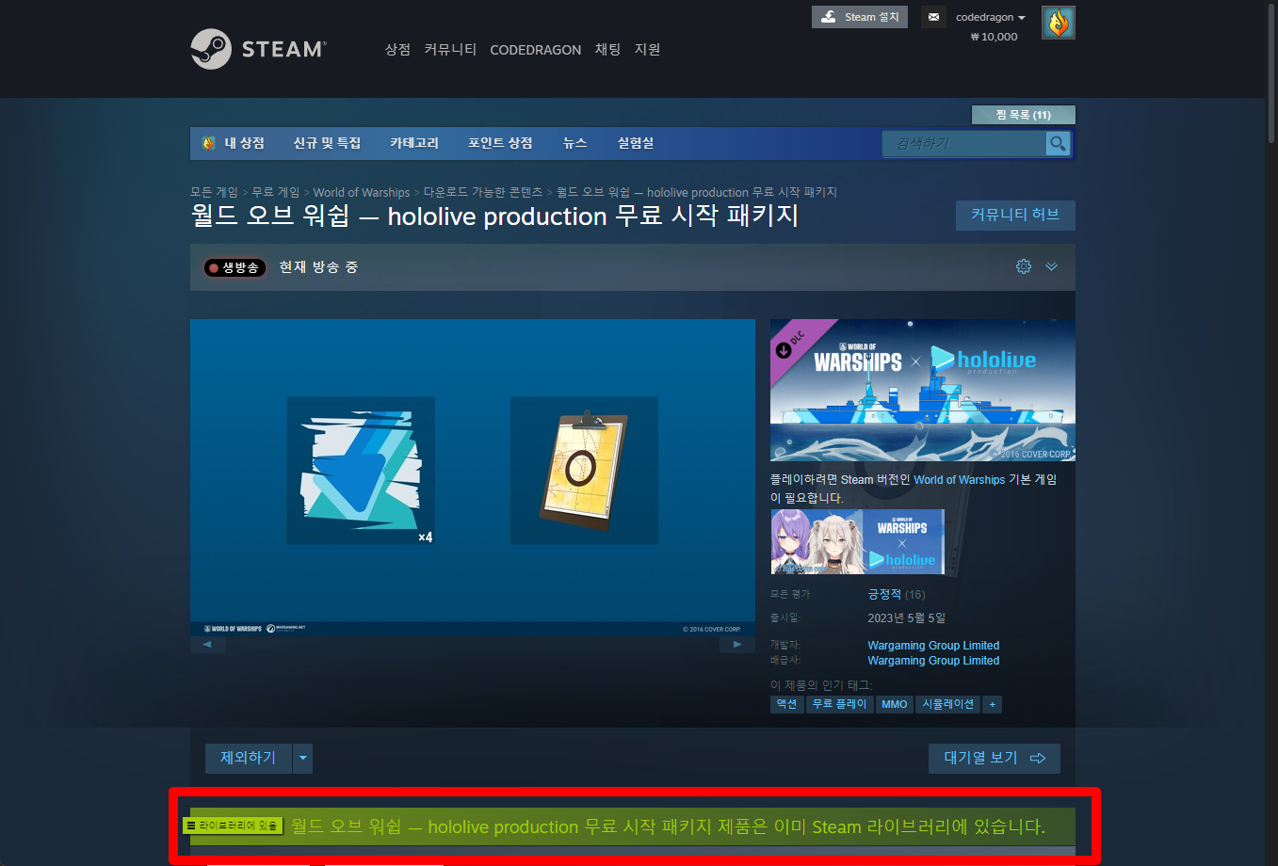Click the hololive characters base game thumbnail

coord(857,541)
